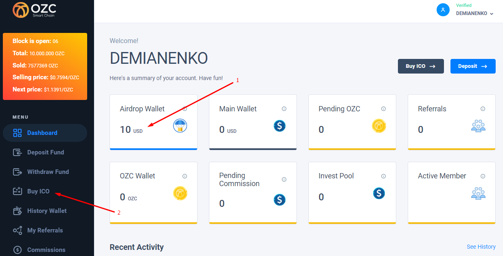Viewport: 503px width, 256px height.
Task: Follow the See History link
Action: click(x=481, y=247)
